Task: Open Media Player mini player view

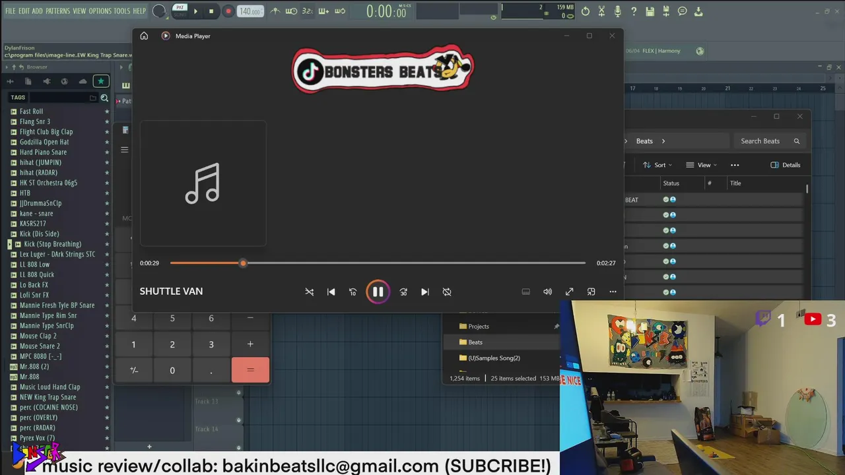Action: [x=591, y=292]
